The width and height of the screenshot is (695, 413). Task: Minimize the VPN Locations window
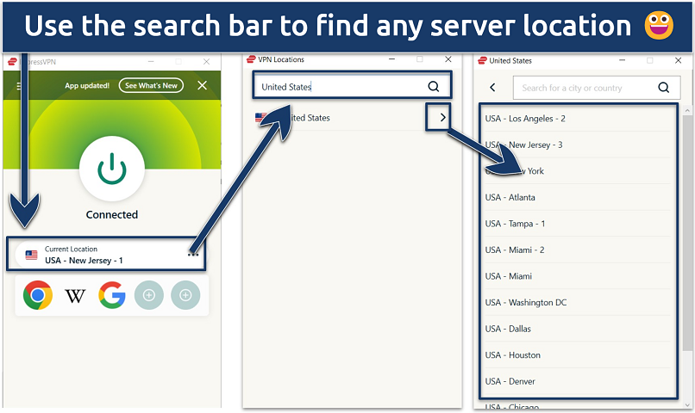point(391,59)
